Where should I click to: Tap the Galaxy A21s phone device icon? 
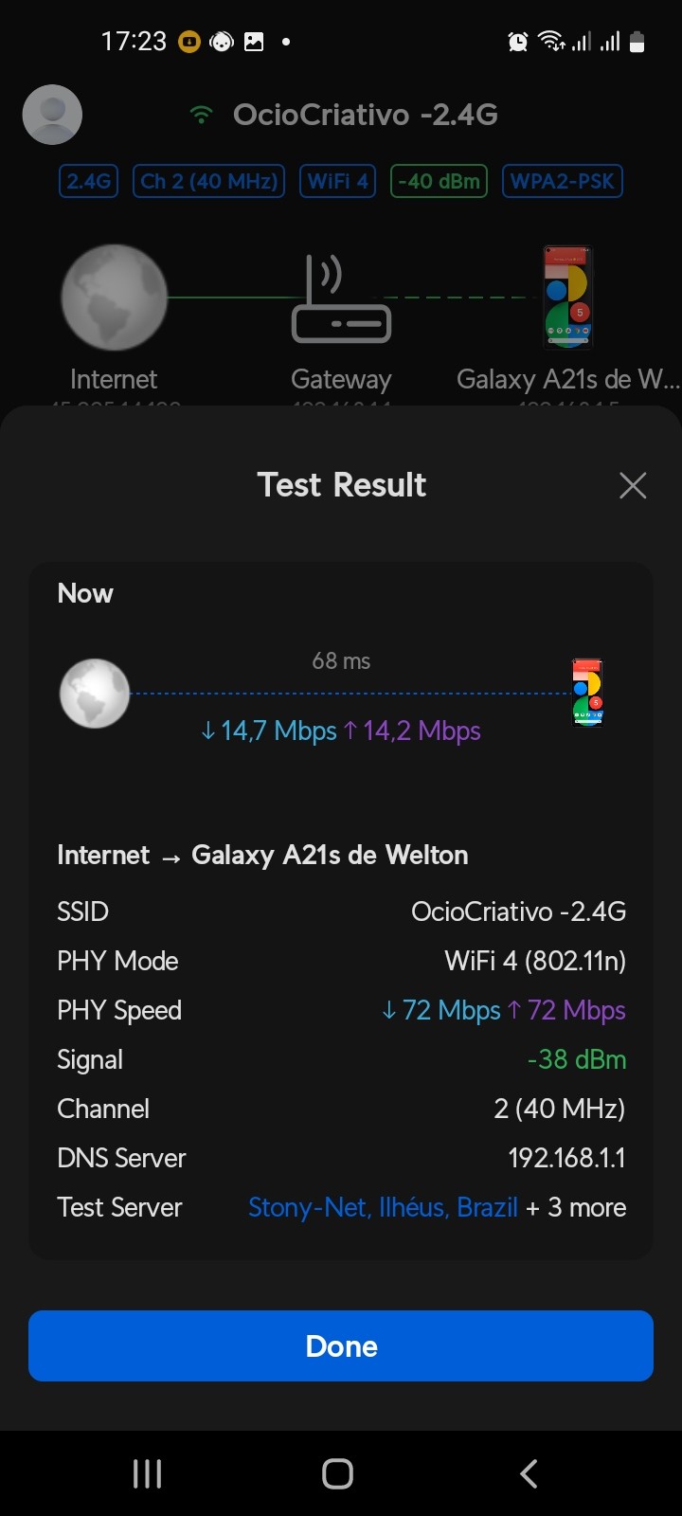click(x=566, y=298)
